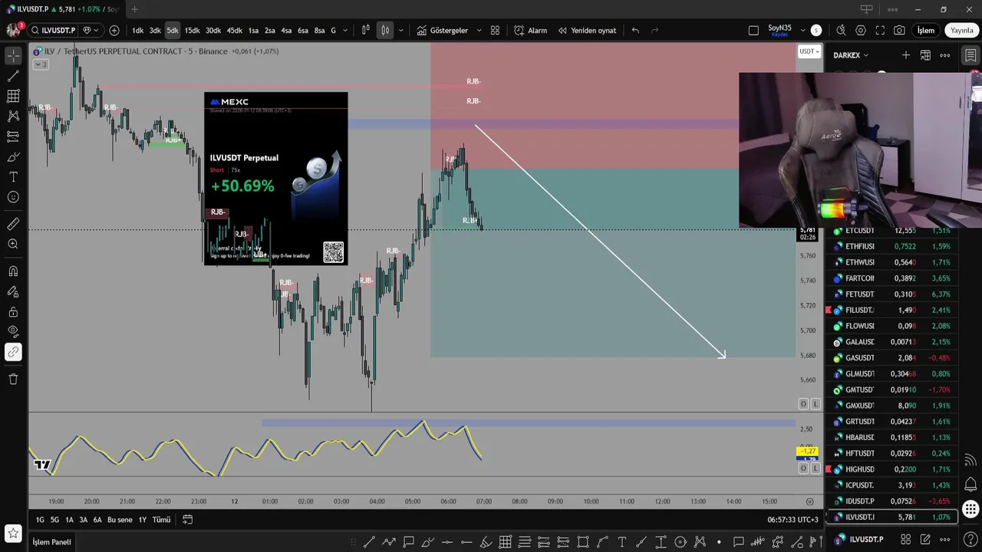
Task: Select the 1G date range
Action: (x=40, y=520)
